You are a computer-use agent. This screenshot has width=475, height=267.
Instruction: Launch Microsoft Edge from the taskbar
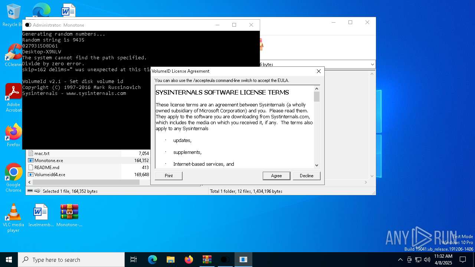click(x=153, y=260)
